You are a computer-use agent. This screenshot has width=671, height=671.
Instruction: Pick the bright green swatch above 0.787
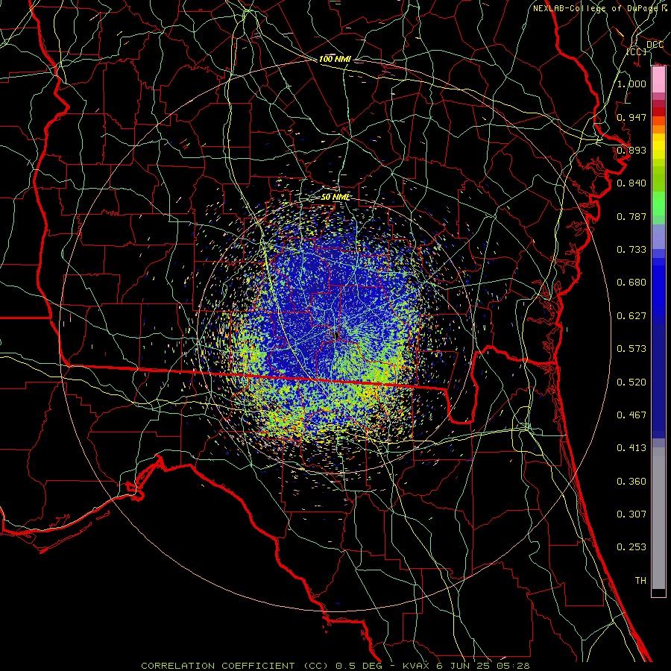[658, 204]
